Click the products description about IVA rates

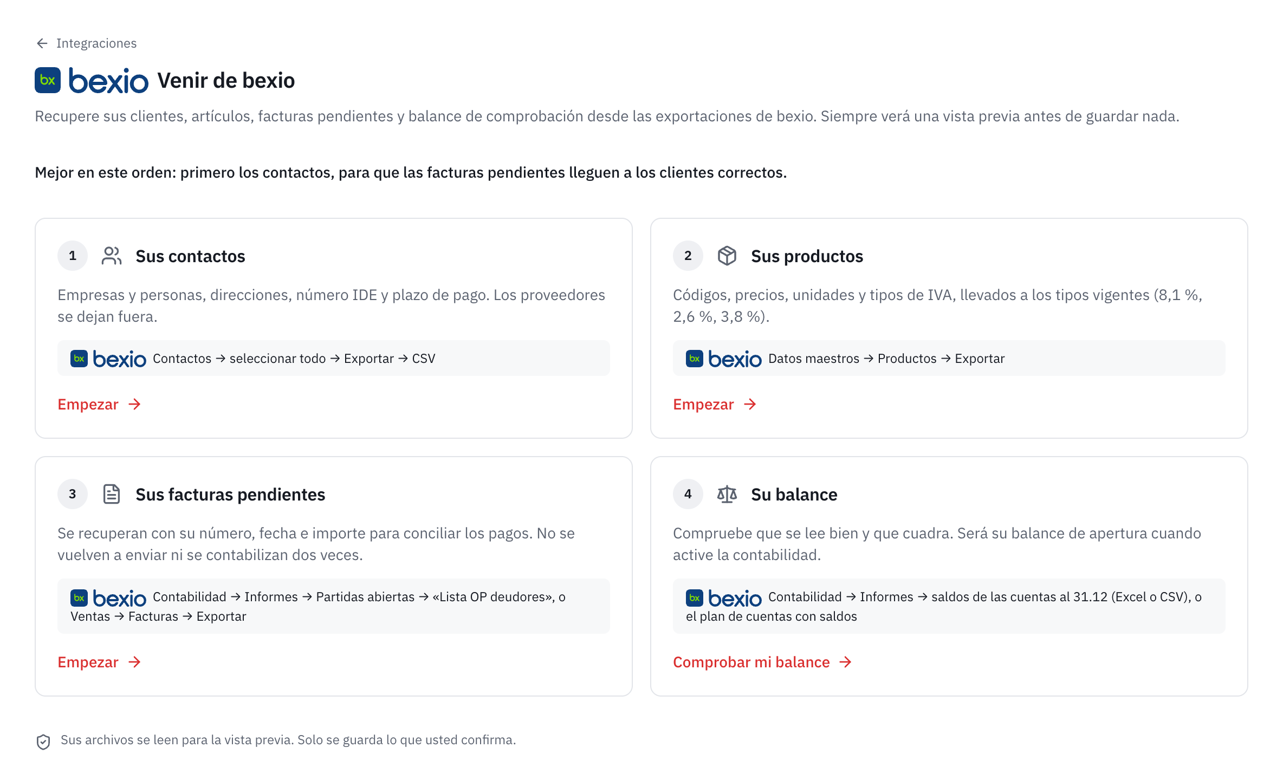click(938, 305)
